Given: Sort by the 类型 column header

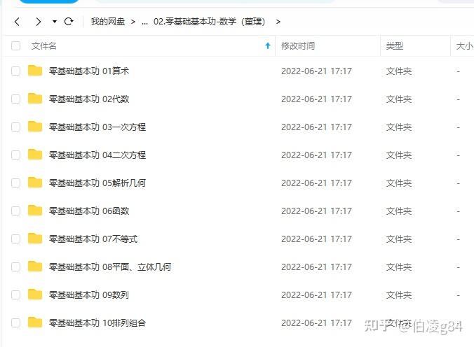Looking at the screenshot, I should coord(395,46).
